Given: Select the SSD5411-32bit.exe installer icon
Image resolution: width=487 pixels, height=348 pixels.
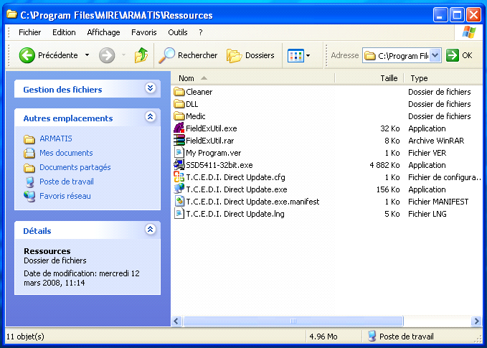Looking at the screenshot, I should [179, 165].
